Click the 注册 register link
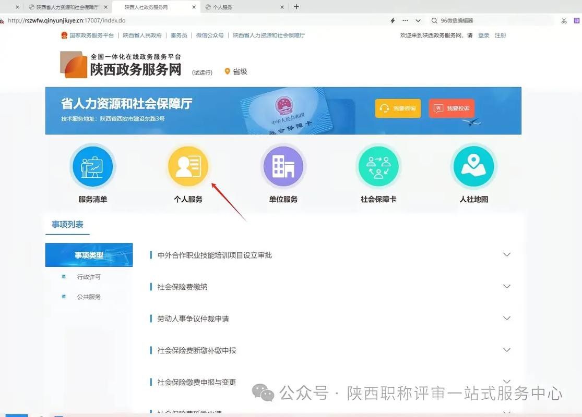This screenshot has height=417, width=582. (x=501, y=35)
